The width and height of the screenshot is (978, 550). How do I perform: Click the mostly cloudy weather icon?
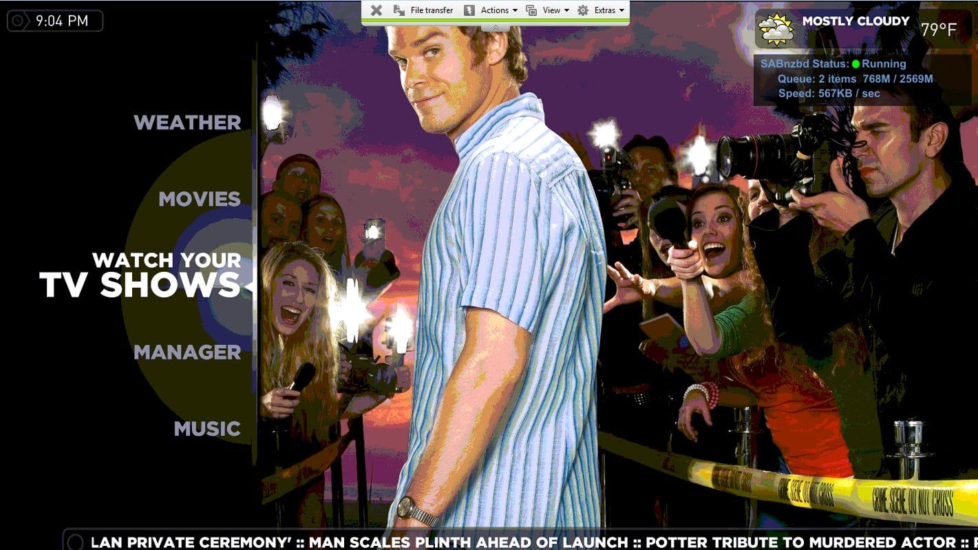[x=776, y=29]
